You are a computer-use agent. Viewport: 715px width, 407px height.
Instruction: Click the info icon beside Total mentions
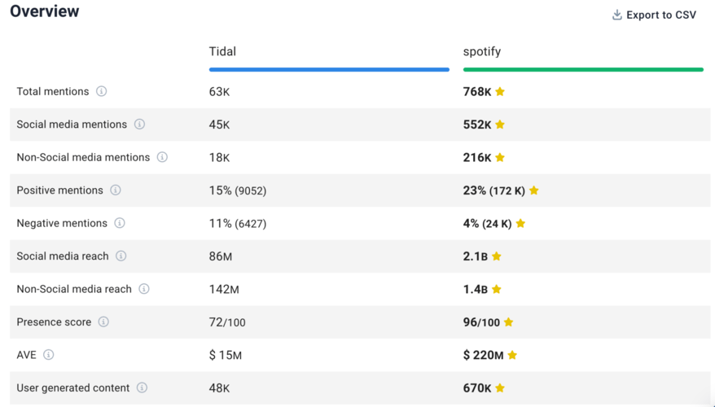coord(102,91)
